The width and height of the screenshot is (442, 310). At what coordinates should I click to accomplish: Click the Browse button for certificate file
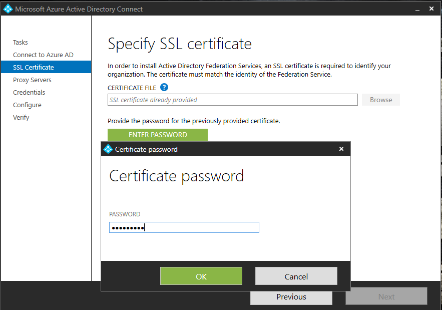380,100
